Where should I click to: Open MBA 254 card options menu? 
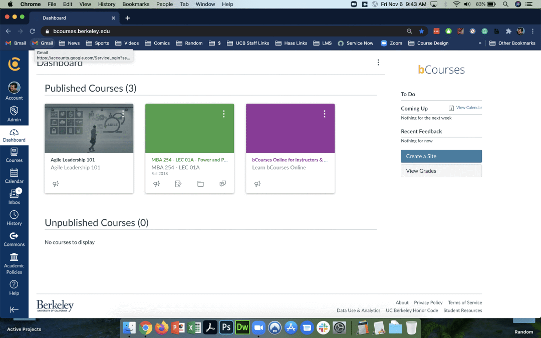[x=223, y=114]
